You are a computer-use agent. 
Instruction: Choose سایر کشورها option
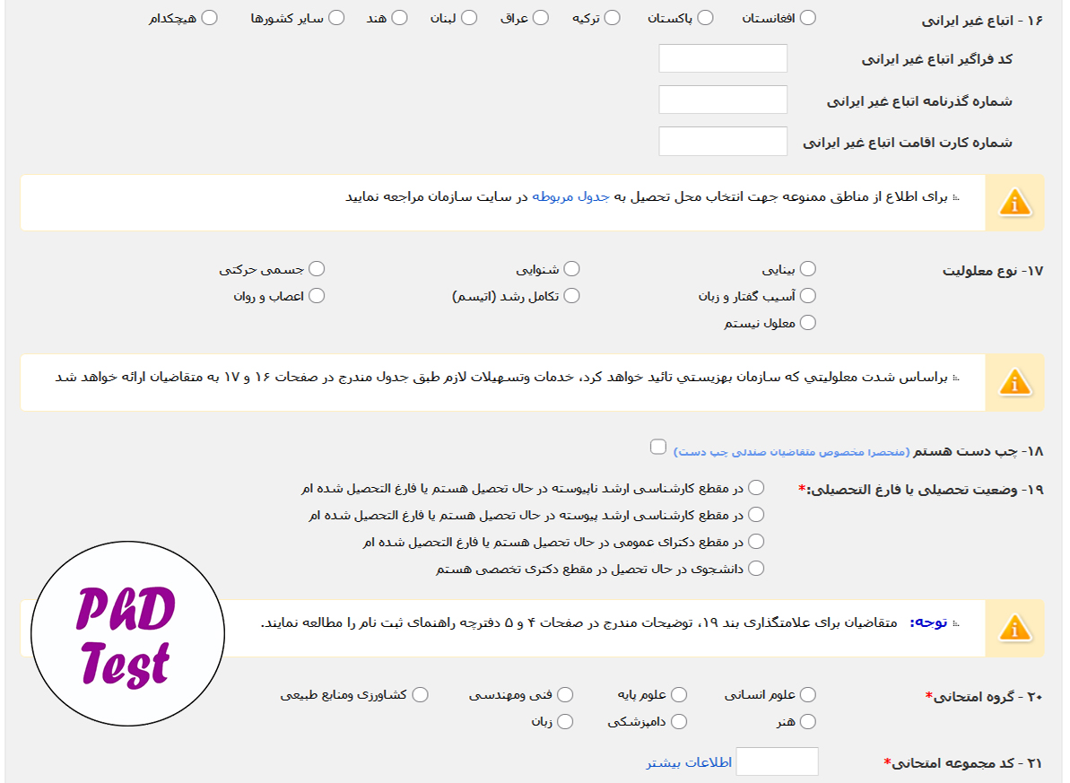pos(336,18)
